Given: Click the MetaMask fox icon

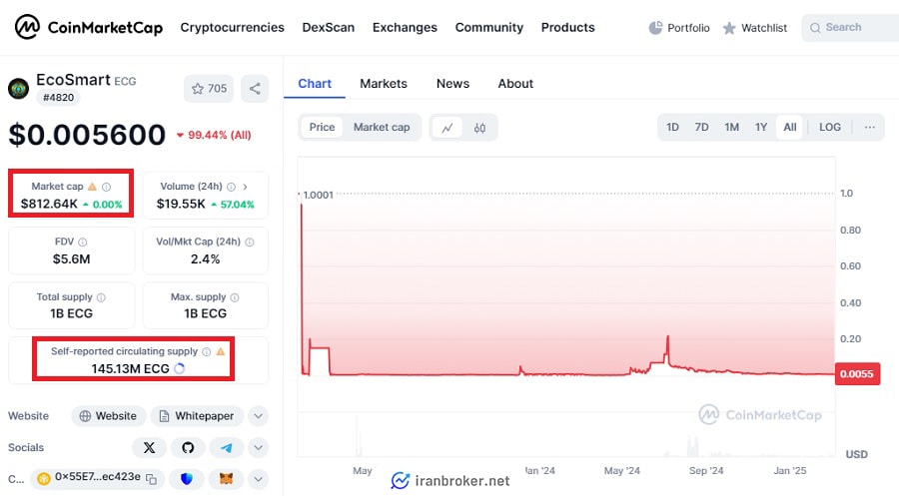Looking at the screenshot, I should (227, 479).
